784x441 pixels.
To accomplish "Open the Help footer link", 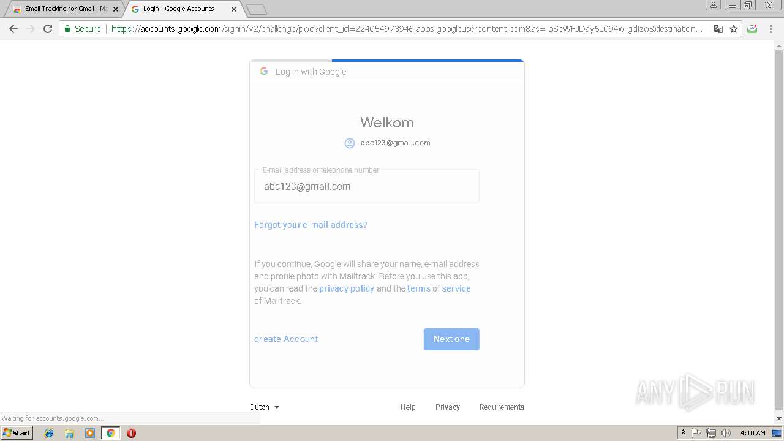I will [408, 407].
